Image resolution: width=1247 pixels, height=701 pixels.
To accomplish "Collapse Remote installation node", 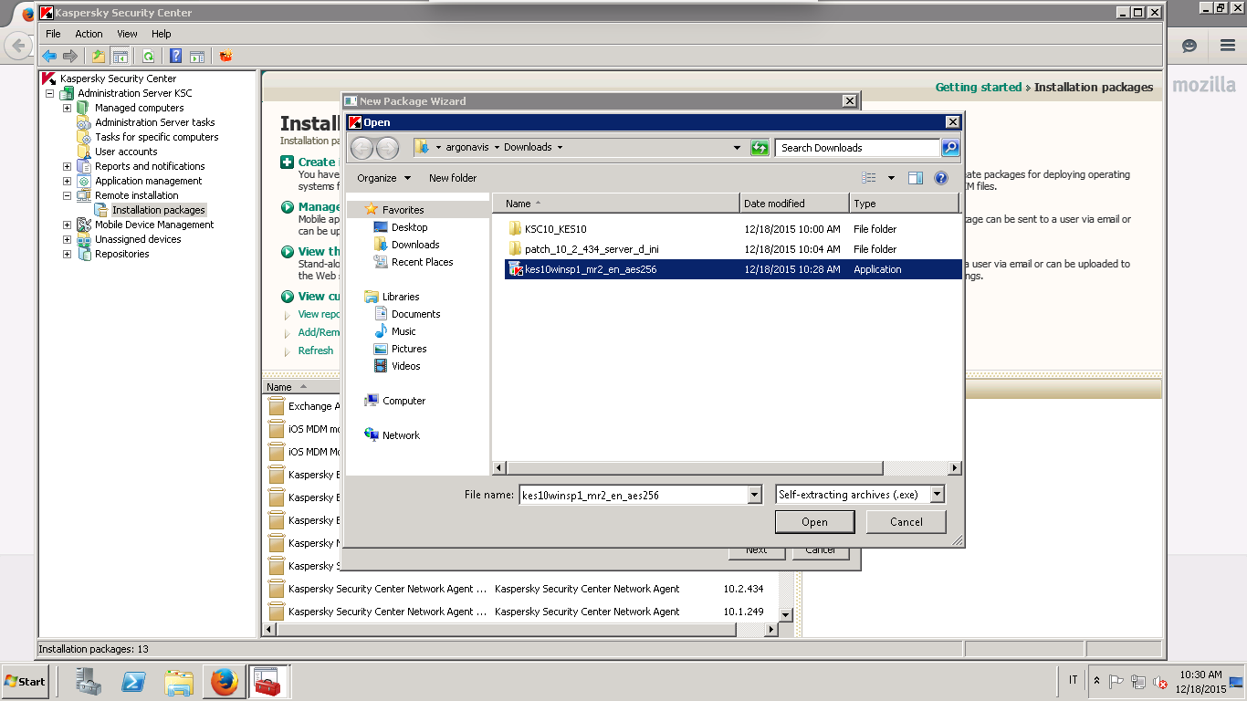I will click(x=67, y=195).
